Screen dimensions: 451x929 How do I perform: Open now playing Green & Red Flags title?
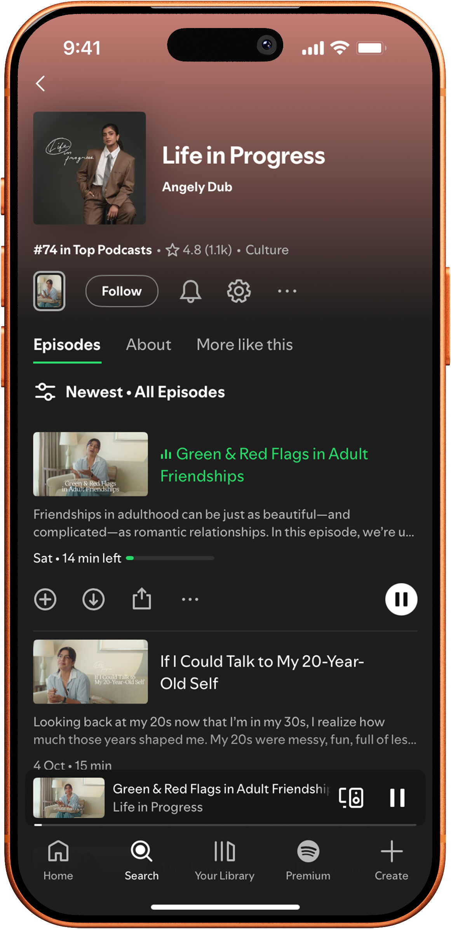pos(221,789)
